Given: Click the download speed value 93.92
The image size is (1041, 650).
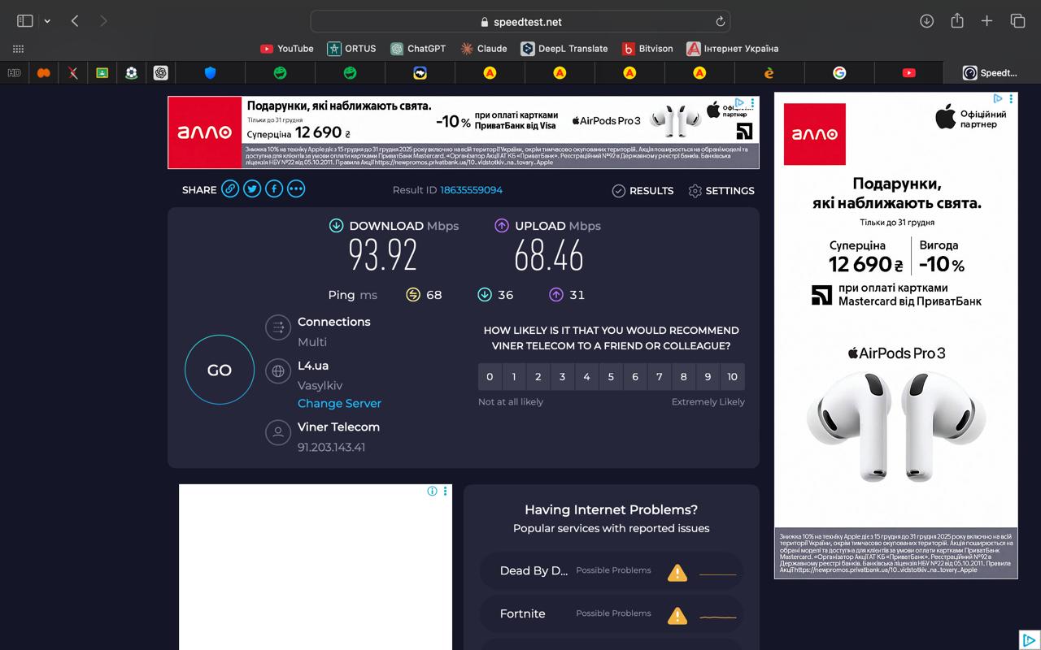Looking at the screenshot, I should (x=383, y=255).
